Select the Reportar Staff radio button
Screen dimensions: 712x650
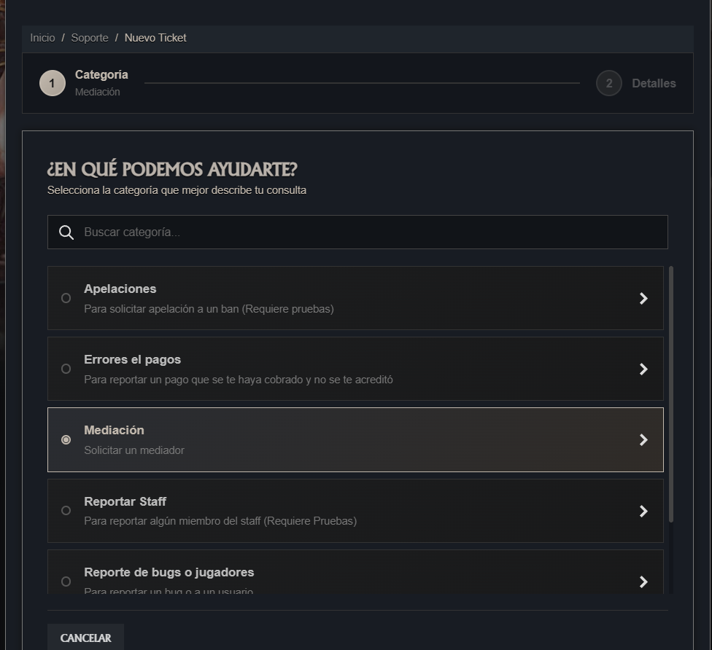point(66,510)
